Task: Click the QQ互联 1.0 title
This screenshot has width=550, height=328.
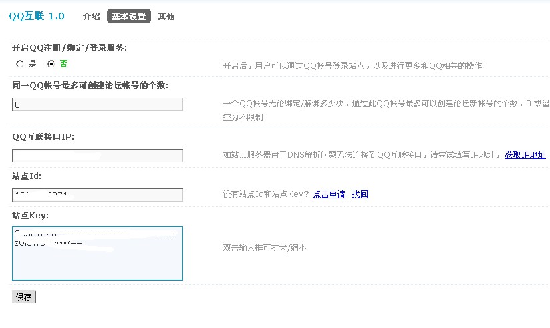Action: tap(37, 16)
